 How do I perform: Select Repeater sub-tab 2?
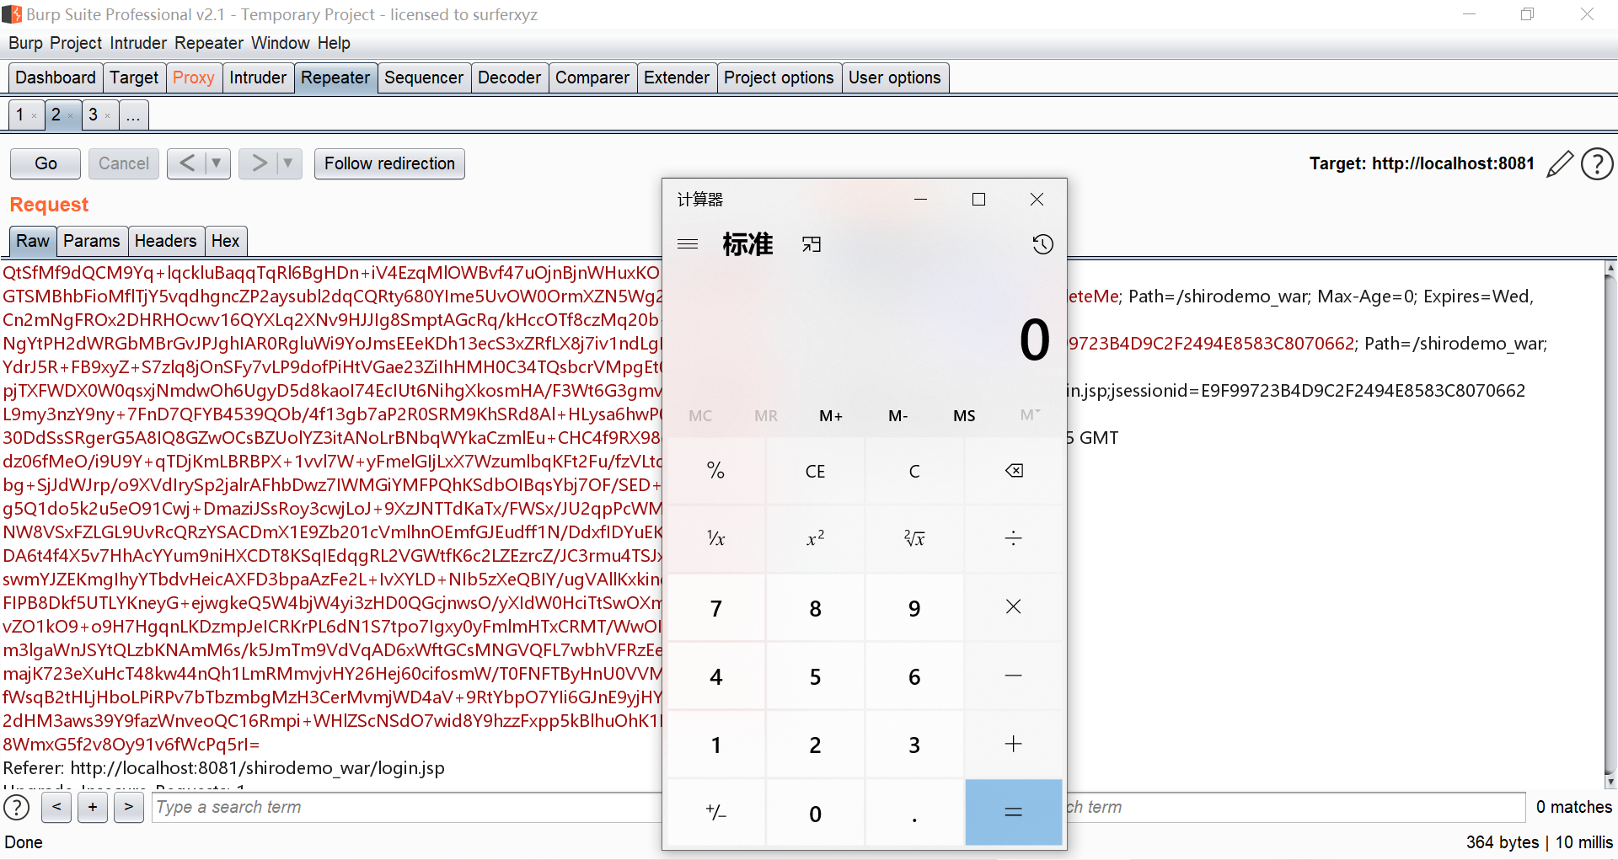[56, 115]
